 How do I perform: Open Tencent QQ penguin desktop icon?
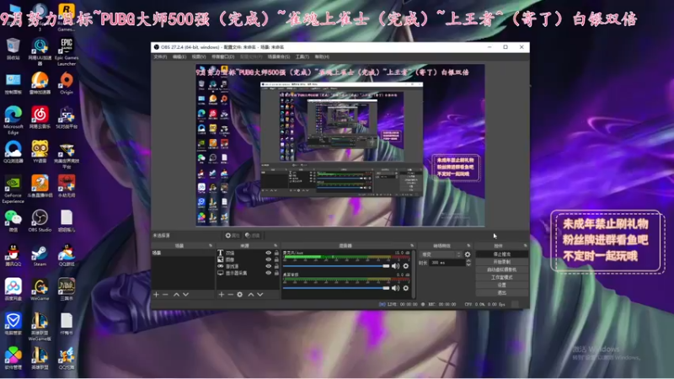point(13,255)
